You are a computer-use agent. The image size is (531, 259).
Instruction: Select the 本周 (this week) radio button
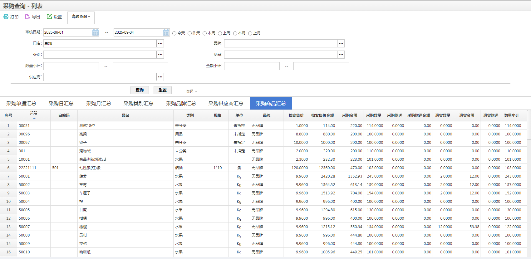coord(205,33)
